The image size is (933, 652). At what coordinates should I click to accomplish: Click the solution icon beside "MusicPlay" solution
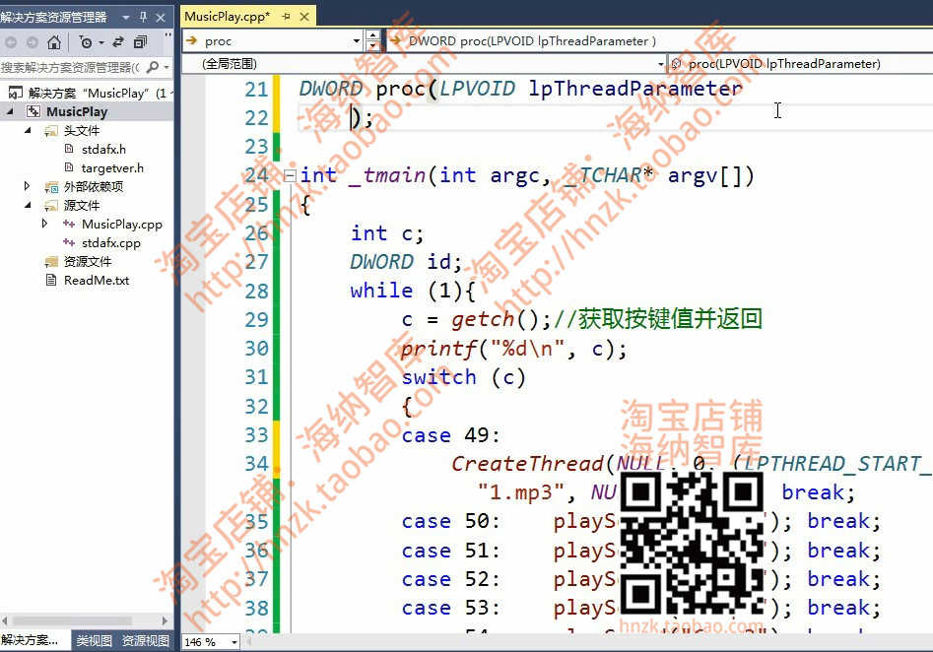point(16,93)
